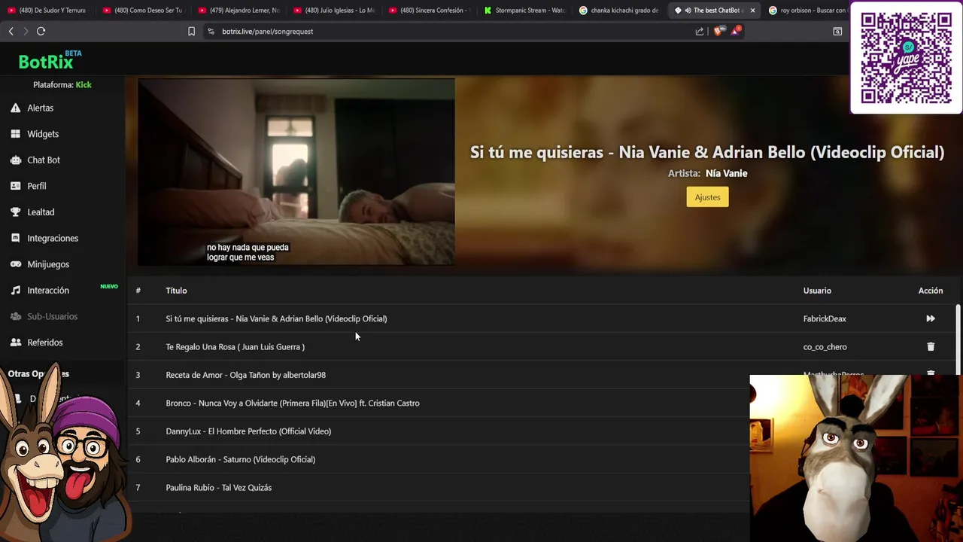Select row Si tú me quisieras title
This screenshot has width=963, height=542.
[276, 318]
